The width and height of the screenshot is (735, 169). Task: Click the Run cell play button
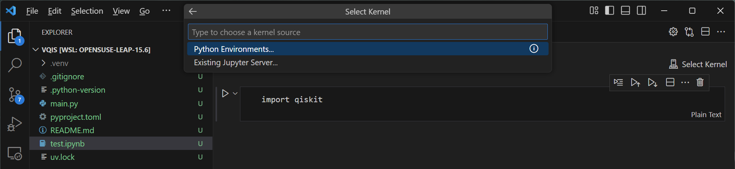(x=225, y=93)
